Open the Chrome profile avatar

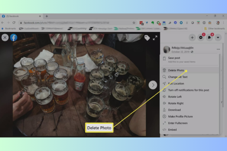click(x=218, y=23)
